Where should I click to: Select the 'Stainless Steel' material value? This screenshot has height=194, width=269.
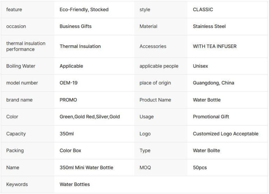click(x=209, y=26)
